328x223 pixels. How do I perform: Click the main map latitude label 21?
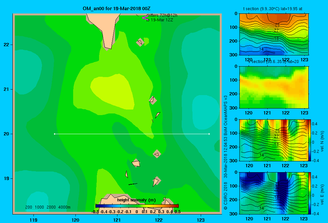coord(7,89)
